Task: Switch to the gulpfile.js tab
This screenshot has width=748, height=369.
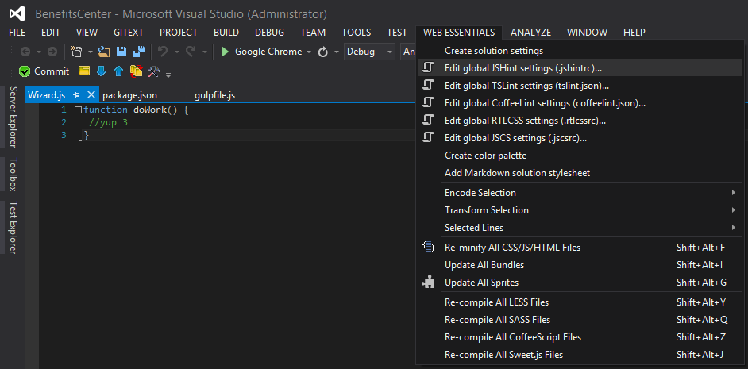Action: coord(214,95)
